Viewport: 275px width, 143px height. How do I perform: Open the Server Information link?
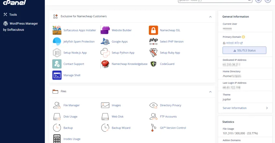[x=234, y=108]
